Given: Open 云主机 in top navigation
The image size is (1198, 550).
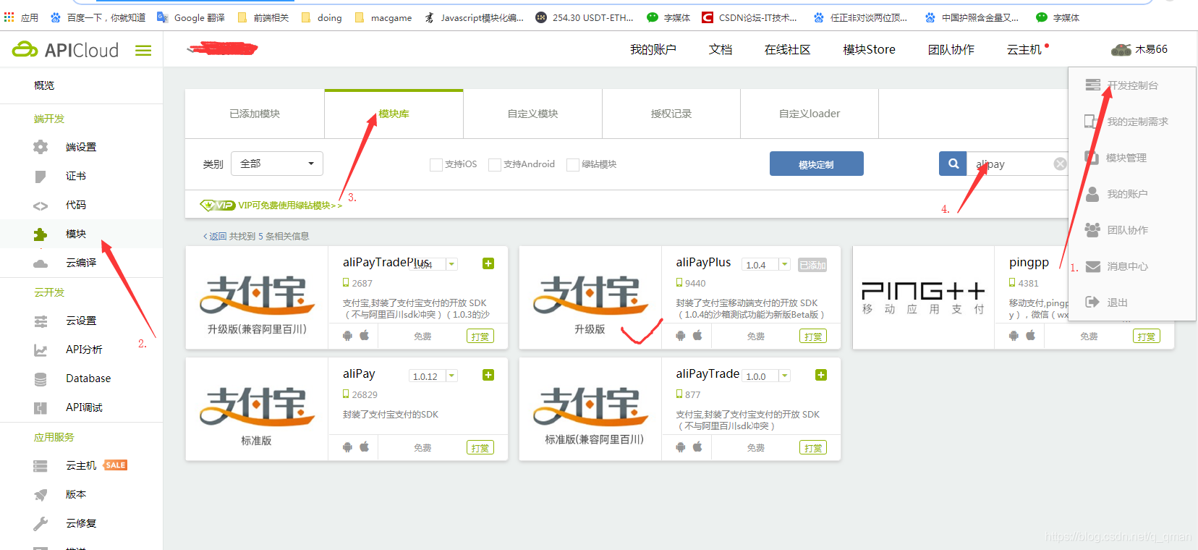Looking at the screenshot, I should [1024, 49].
